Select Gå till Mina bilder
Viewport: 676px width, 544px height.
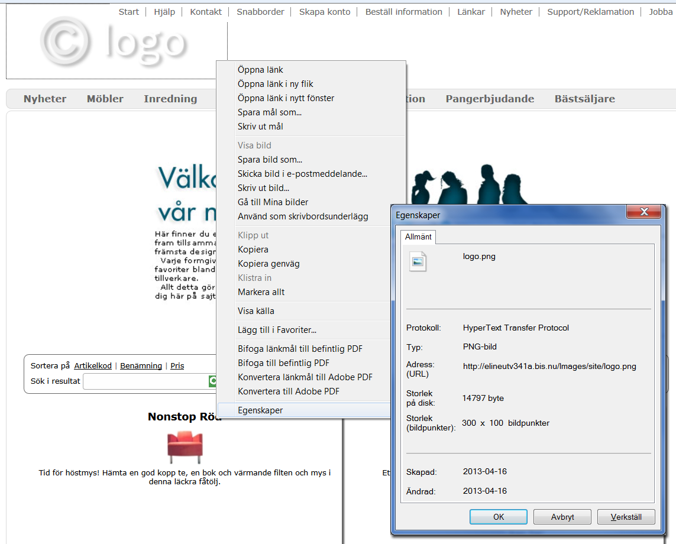tap(311, 202)
